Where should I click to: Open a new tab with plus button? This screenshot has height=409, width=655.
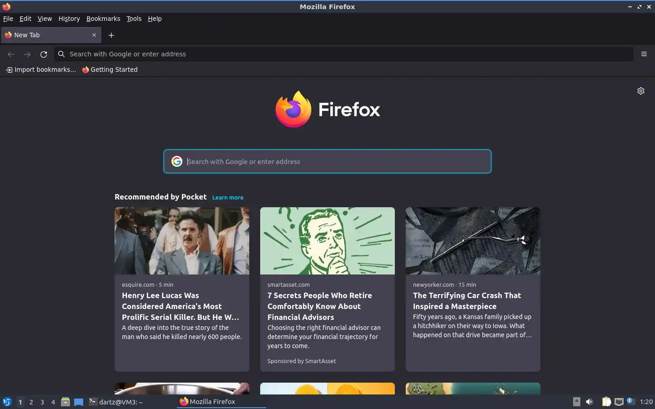pyautogui.click(x=111, y=35)
